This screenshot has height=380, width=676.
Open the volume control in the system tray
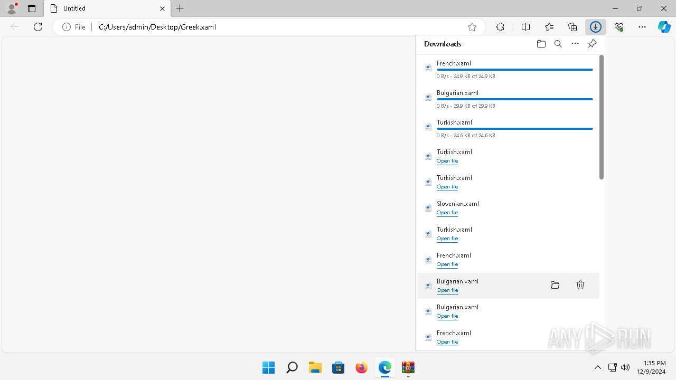625,367
